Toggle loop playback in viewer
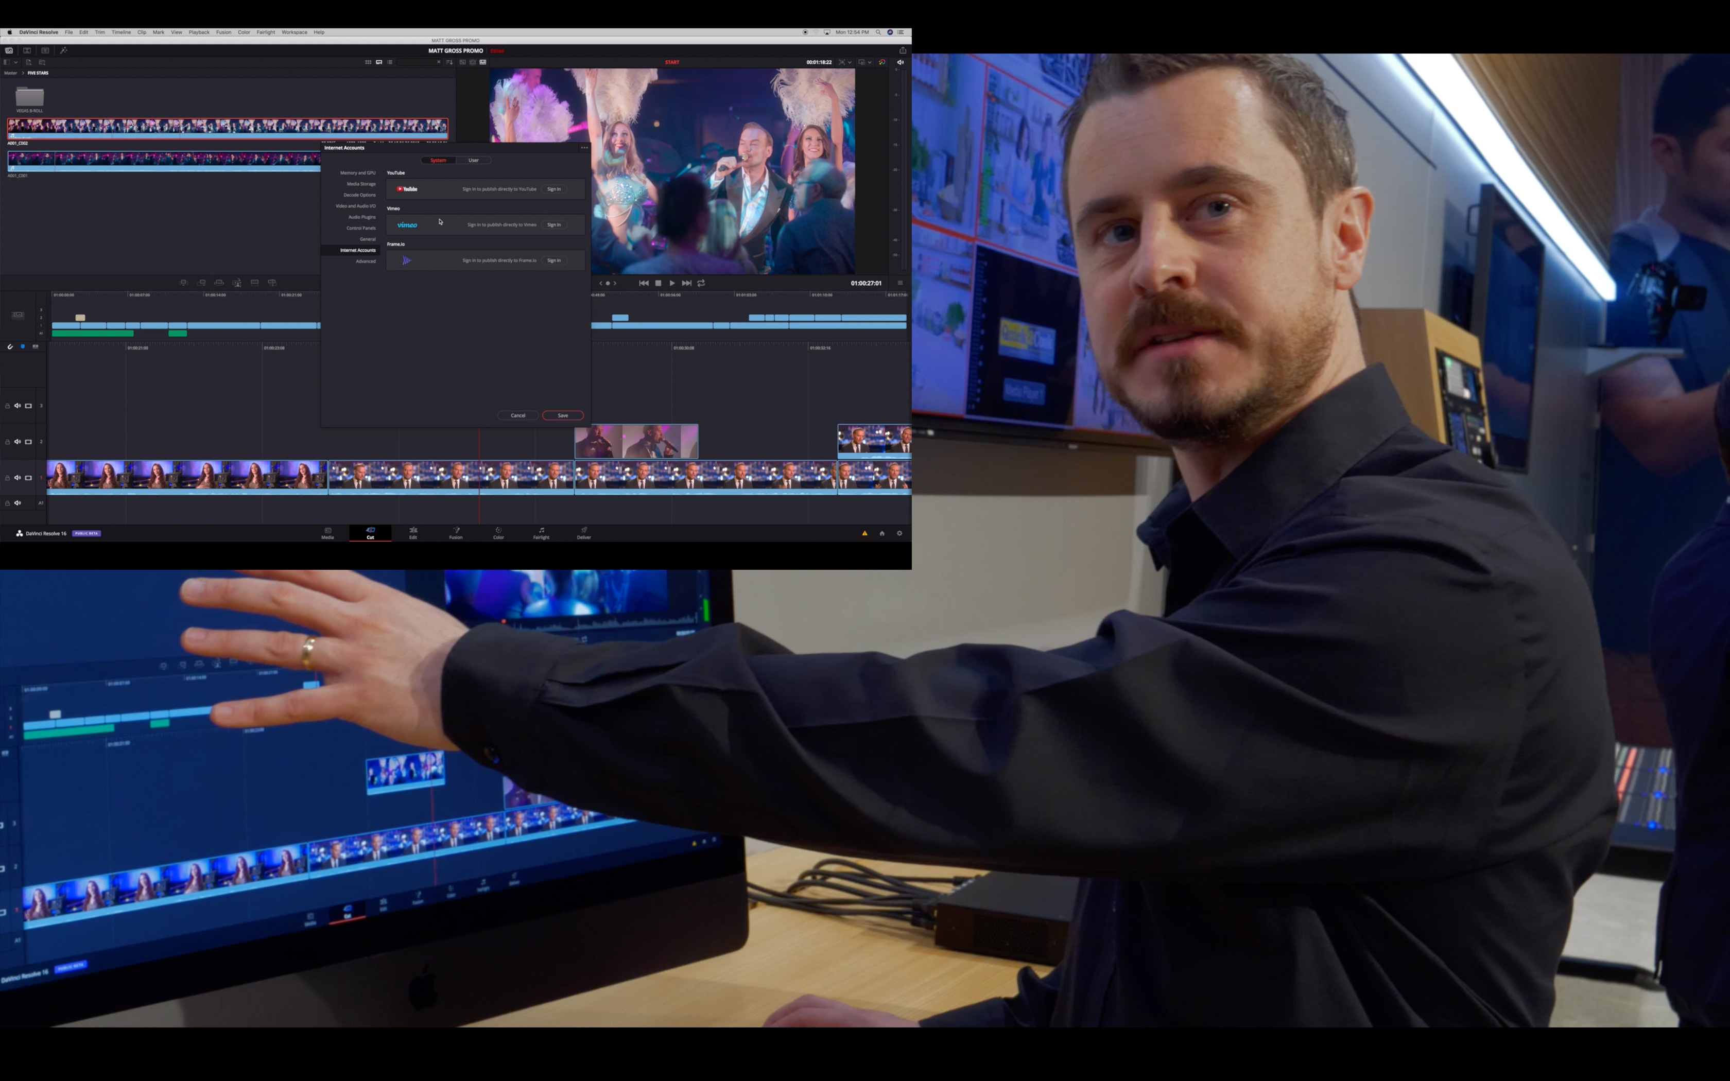The width and height of the screenshot is (1730, 1081). coord(701,283)
